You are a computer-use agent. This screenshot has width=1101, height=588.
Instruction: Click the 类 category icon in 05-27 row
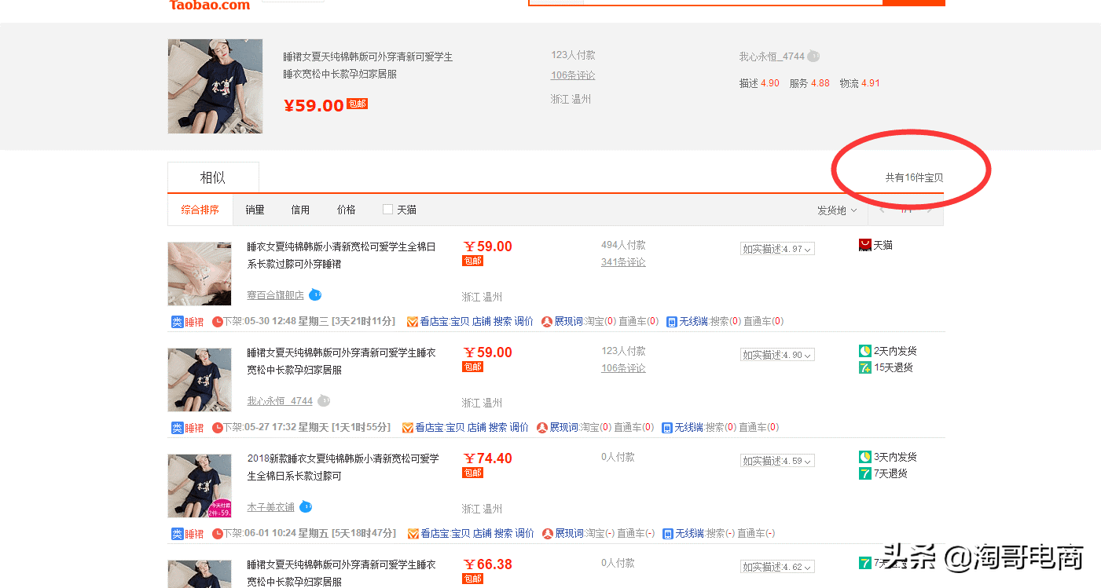coord(178,428)
